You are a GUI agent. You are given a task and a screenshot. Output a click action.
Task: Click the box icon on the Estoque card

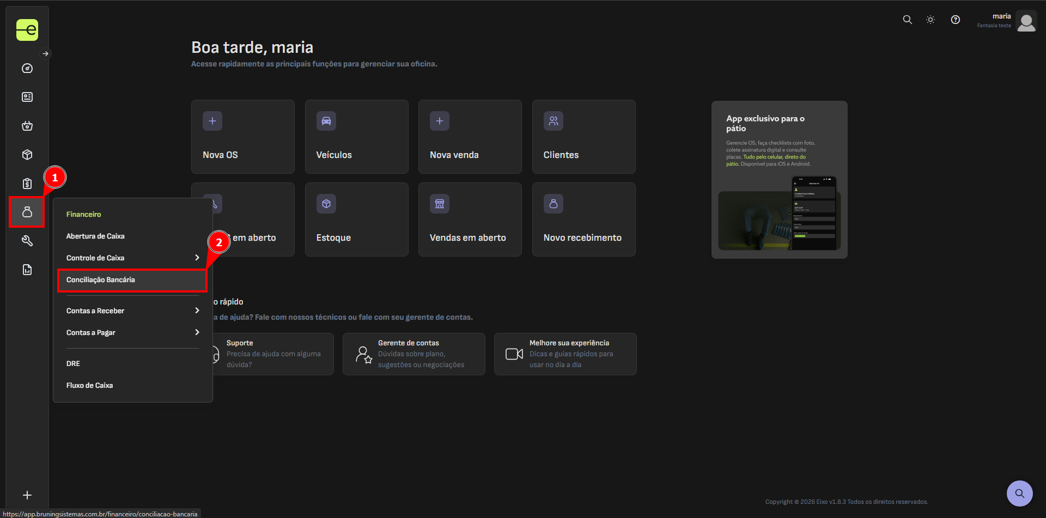pos(326,204)
